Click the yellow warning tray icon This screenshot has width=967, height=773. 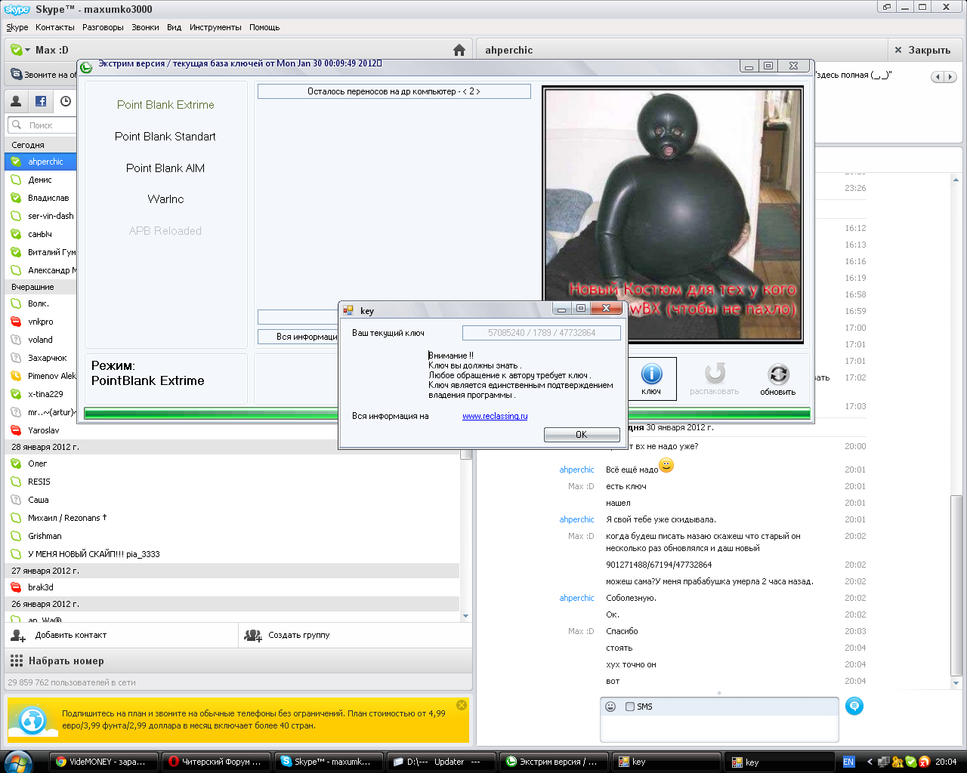(x=897, y=762)
